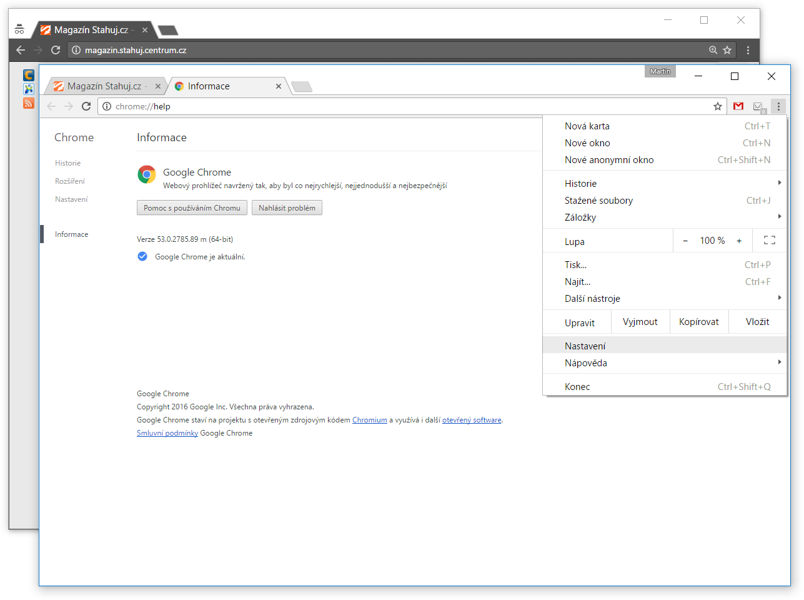The height and width of the screenshot is (600, 804).
Task: Open the Chromium link
Action: 370,420
